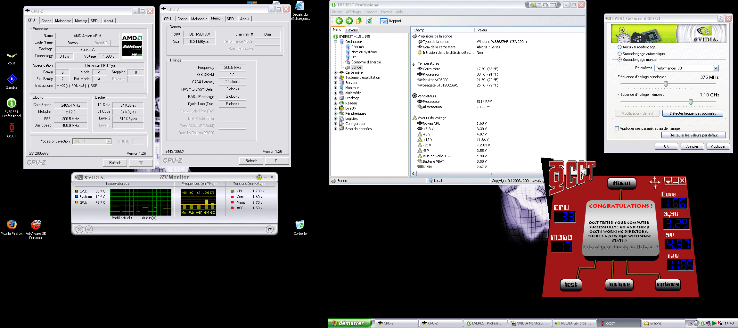Select the Sonde item icon in EVEREST tree
This screenshot has width=738, height=328.
tap(348, 67)
